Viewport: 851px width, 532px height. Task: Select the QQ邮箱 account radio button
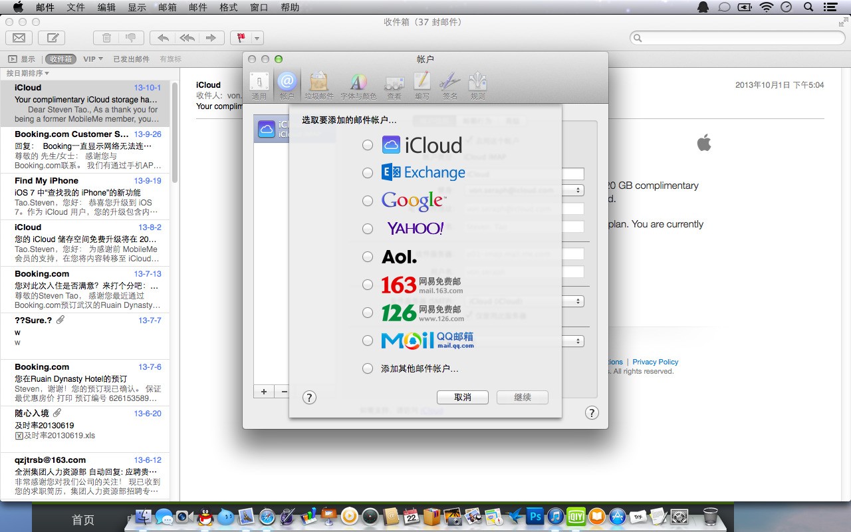368,340
